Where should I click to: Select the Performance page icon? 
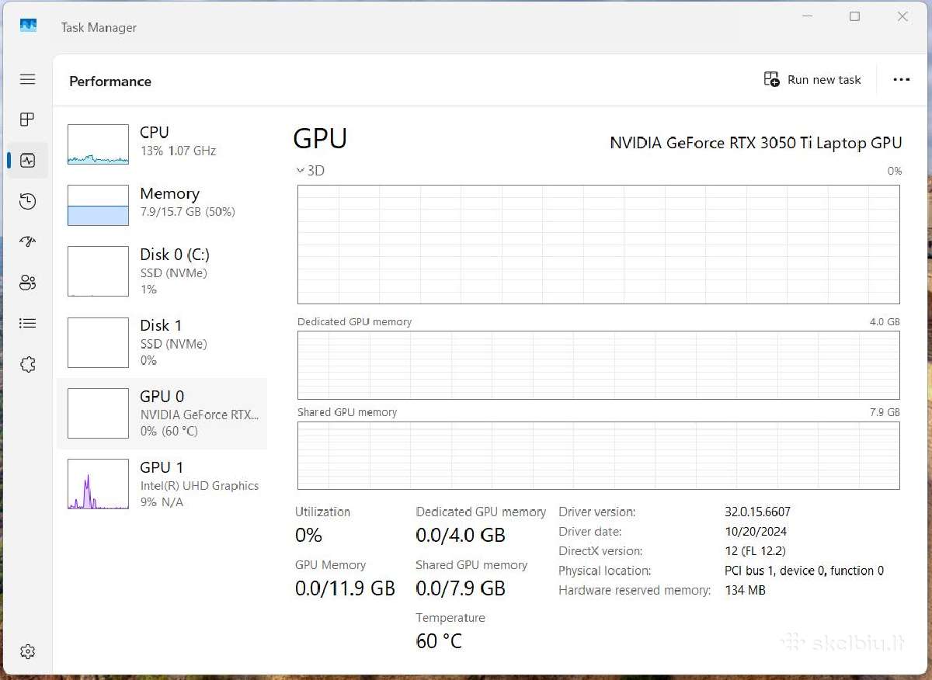point(28,161)
